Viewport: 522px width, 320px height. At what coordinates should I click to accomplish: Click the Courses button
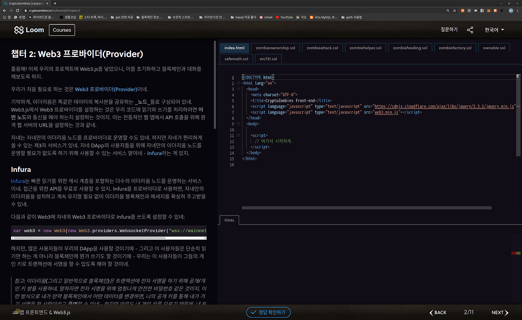62,30
